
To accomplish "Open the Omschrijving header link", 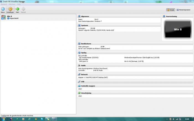I will coord(86,93).
